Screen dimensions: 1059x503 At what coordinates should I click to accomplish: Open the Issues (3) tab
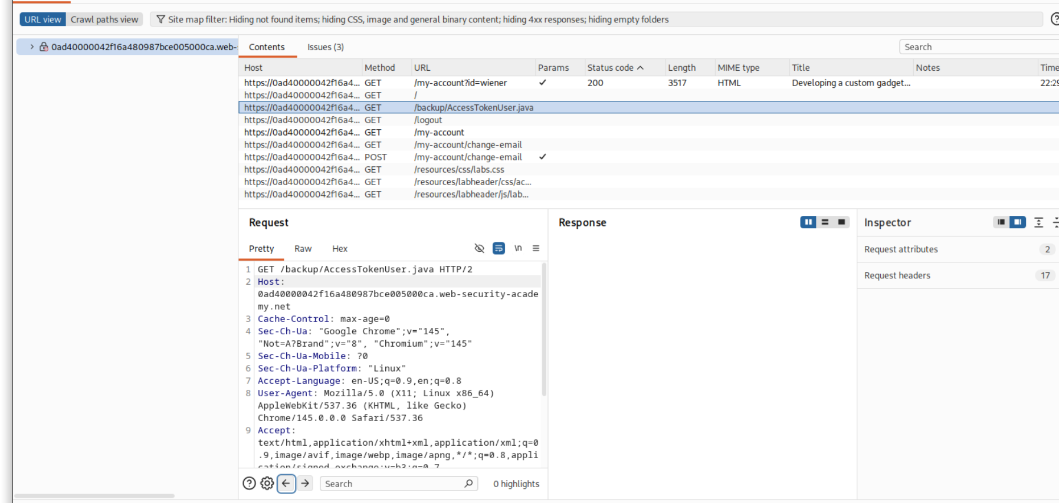[325, 47]
